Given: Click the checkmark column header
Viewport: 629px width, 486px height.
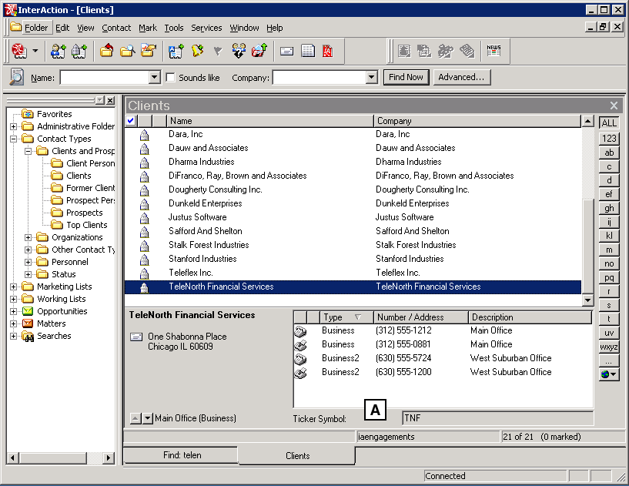Looking at the screenshot, I should (x=130, y=121).
